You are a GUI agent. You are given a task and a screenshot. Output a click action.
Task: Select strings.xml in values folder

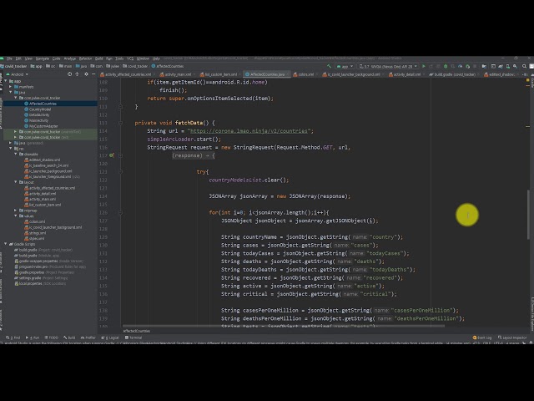point(38,233)
